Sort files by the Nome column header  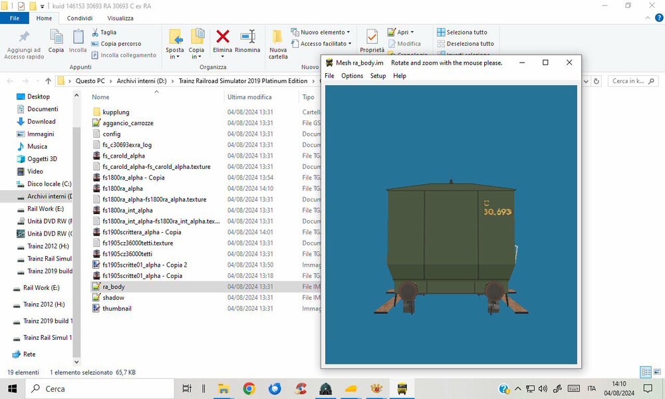100,97
